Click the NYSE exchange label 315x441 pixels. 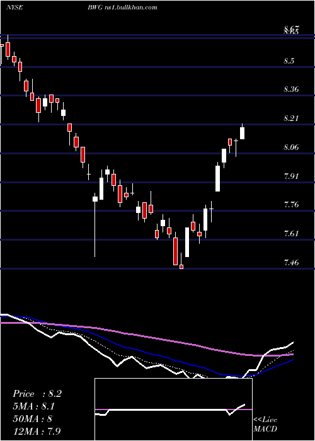tap(14, 8)
